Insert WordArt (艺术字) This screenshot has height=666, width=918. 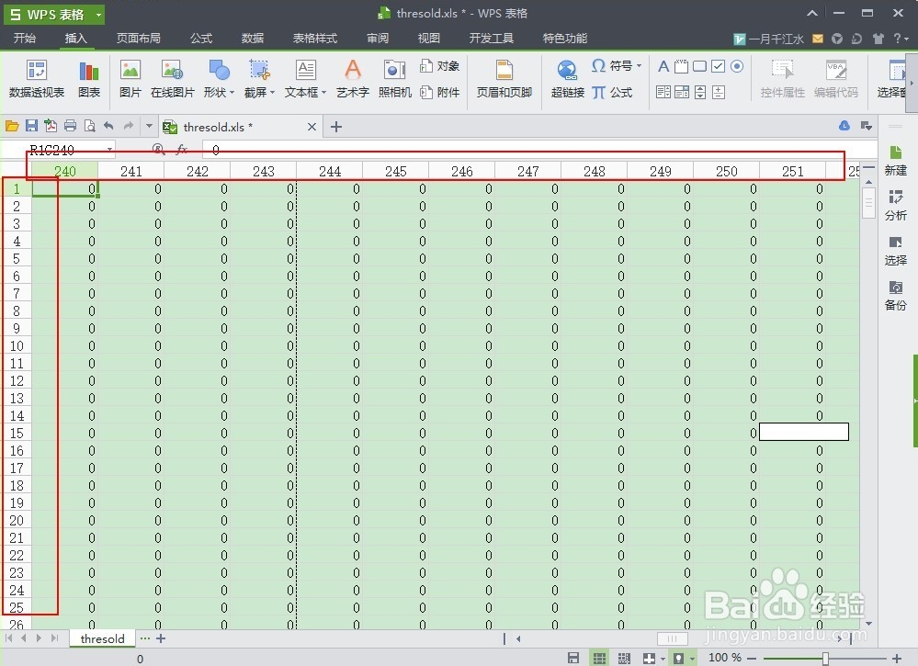(353, 78)
